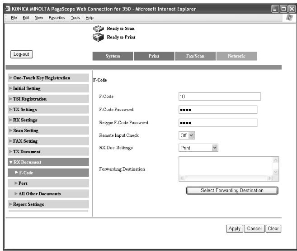
Task: Click the F-Code Password field
Action: click(218, 110)
